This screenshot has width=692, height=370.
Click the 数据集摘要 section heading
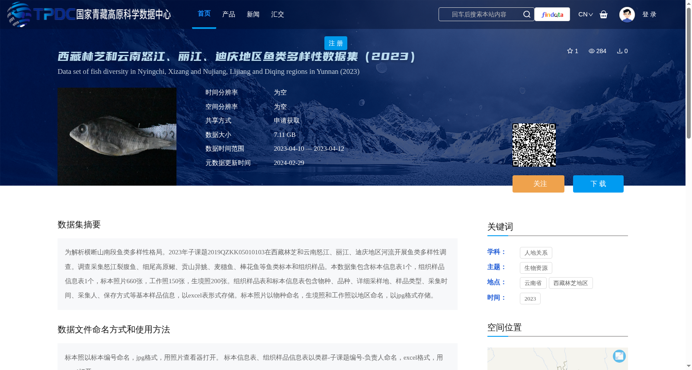point(79,225)
